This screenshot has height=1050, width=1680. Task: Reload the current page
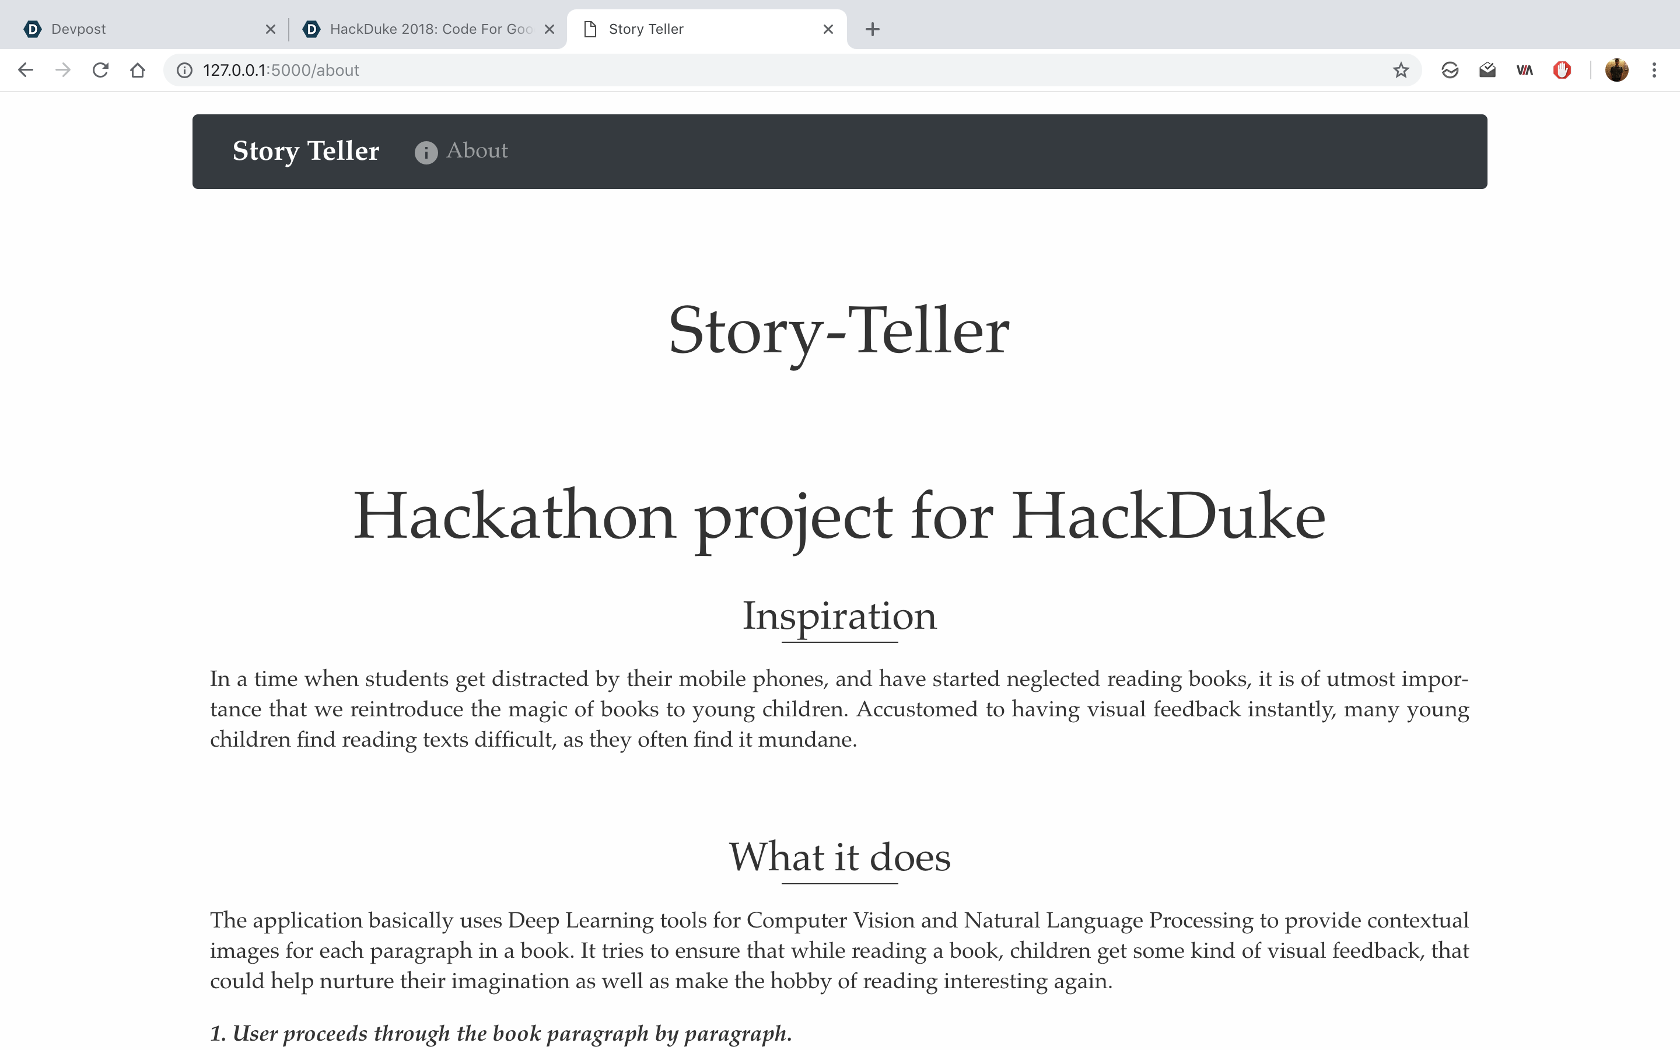pyautogui.click(x=101, y=70)
